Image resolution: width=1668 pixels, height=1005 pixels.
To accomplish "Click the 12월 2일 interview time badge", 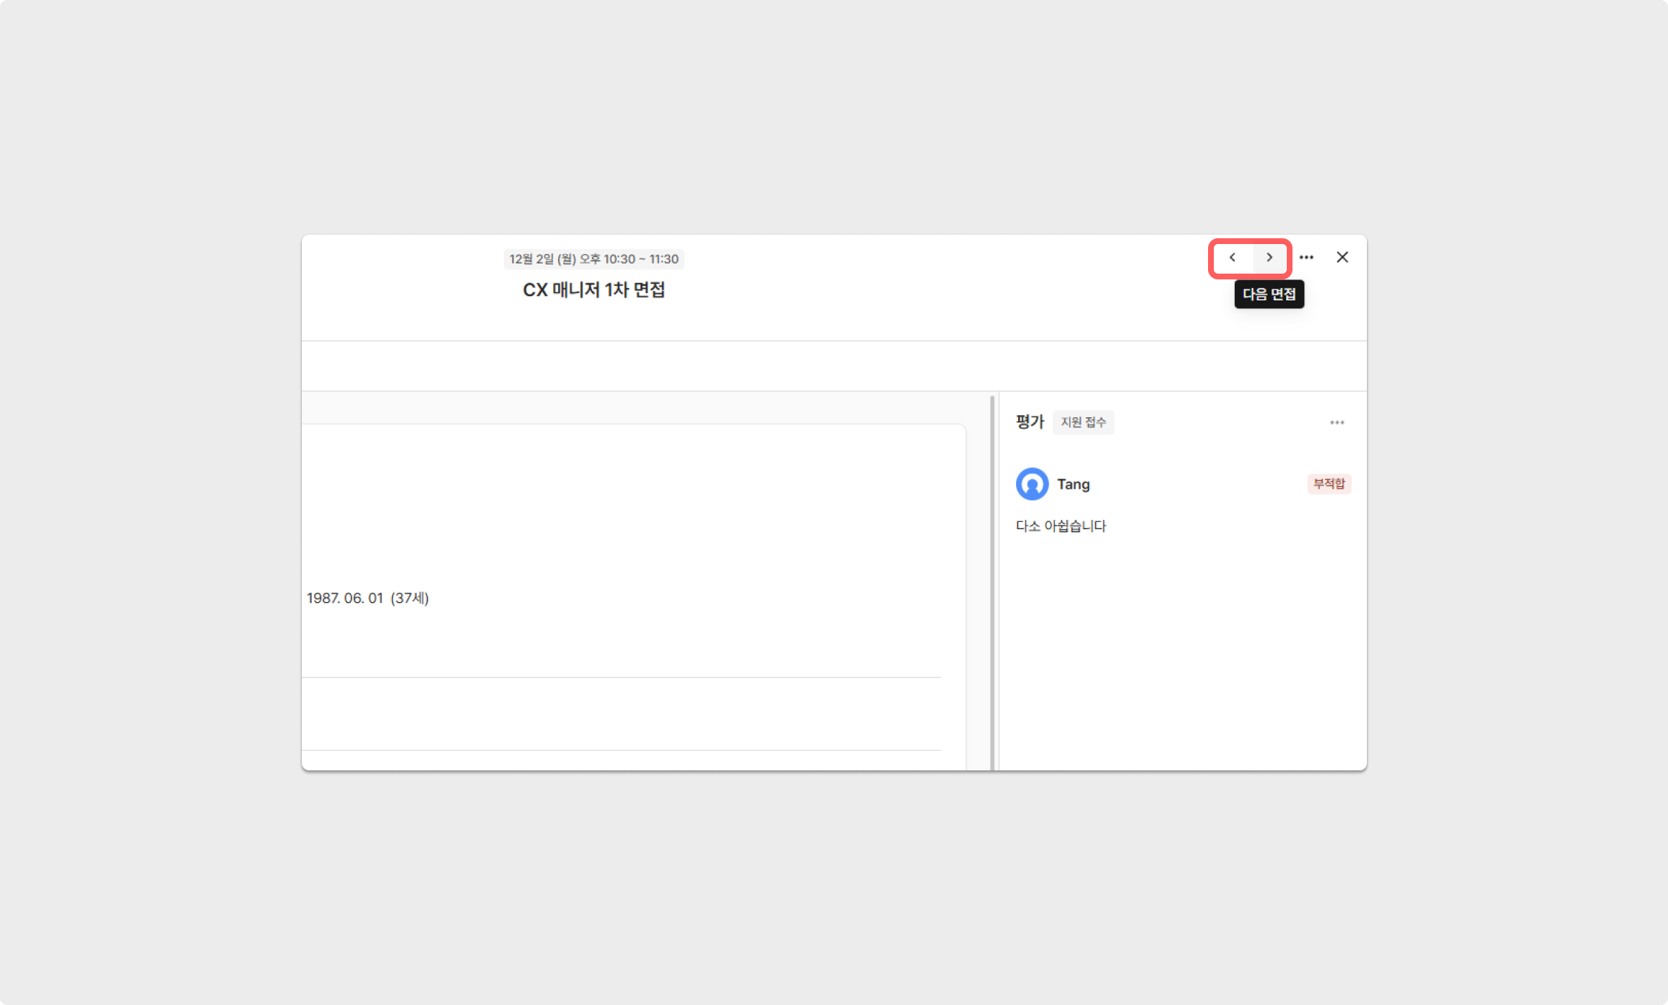I will (594, 259).
